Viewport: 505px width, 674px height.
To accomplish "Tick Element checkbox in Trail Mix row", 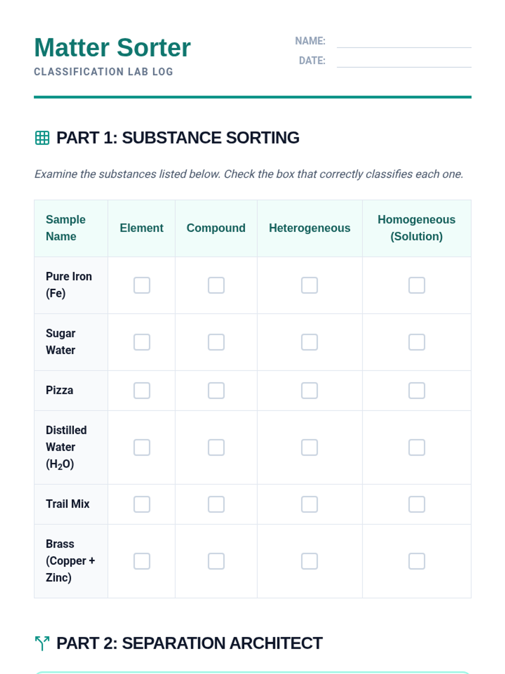I will pos(142,504).
